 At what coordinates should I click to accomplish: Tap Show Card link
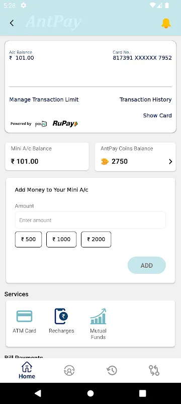(x=157, y=116)
